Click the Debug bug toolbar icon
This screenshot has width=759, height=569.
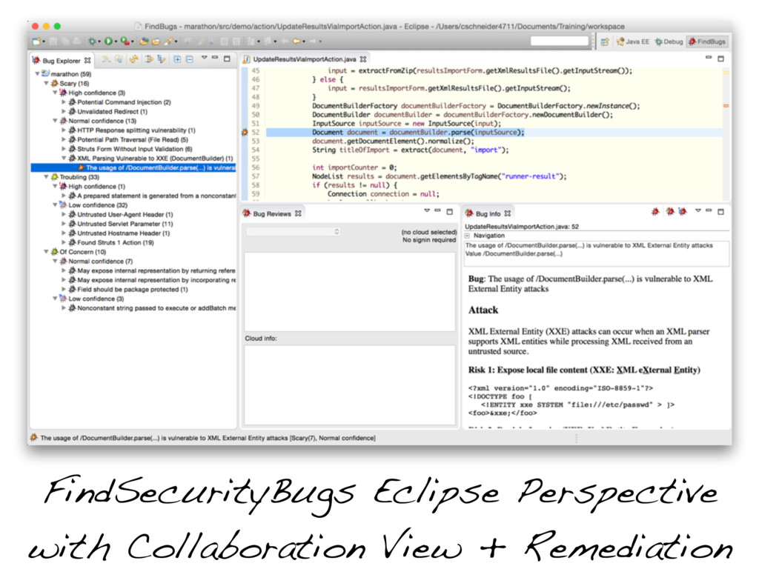pyautogui.click(x=91, y=41)
